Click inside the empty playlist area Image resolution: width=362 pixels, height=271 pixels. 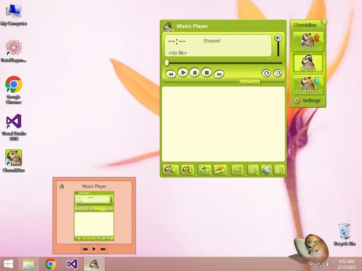tap(223, 124)
